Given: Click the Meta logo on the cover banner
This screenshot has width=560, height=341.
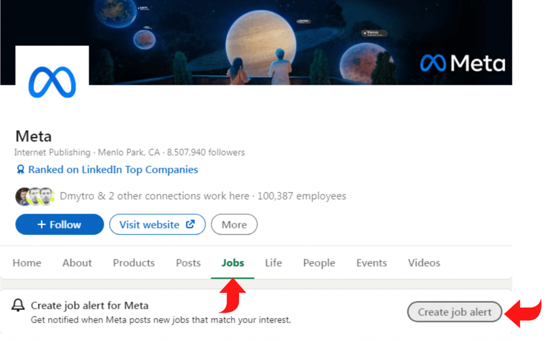Looking at the screenshot, I should (x=463, y=63).
